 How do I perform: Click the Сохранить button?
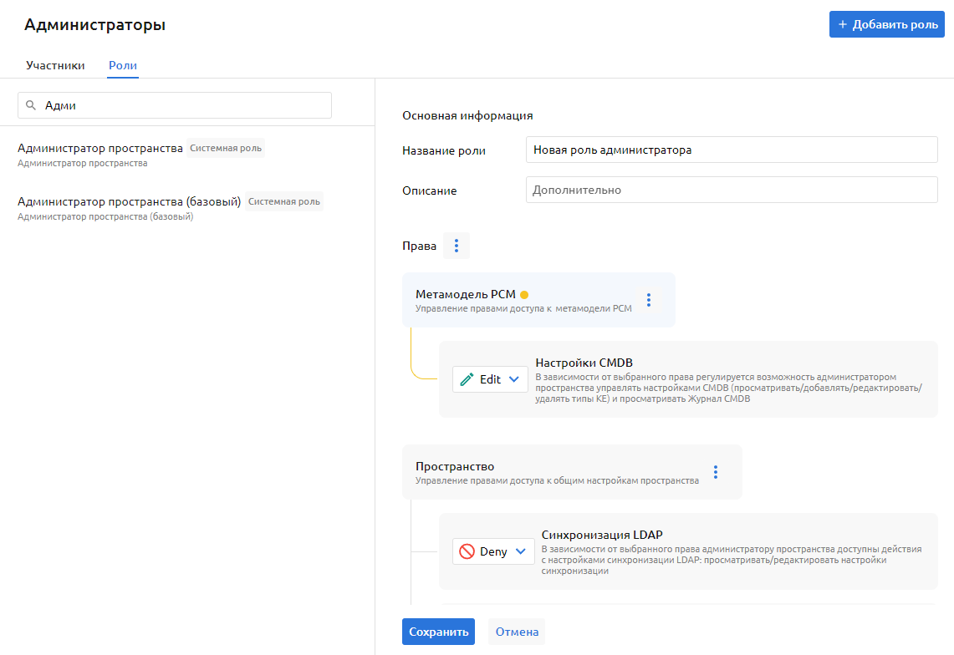[438, 632]
